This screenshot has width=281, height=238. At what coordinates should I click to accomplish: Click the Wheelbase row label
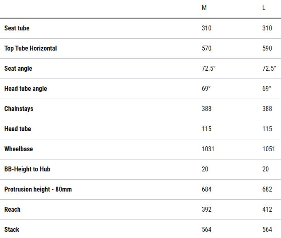coord(18,149)
